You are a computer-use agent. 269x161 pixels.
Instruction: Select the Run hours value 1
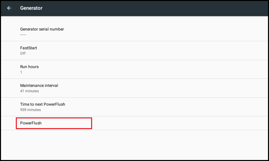[21, 72]
